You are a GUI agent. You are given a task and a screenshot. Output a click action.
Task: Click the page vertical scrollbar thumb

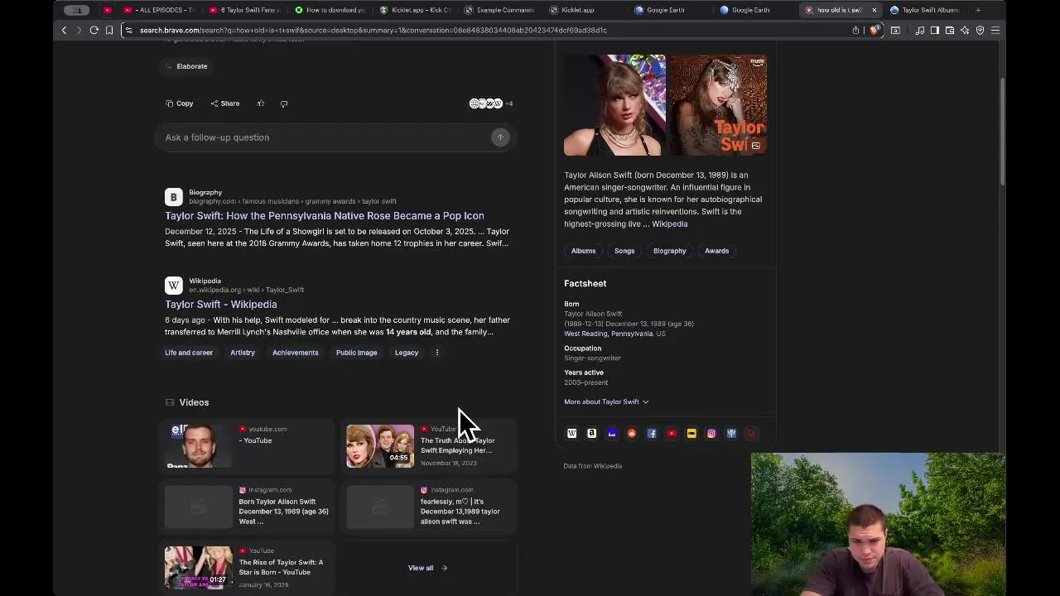1002,132
